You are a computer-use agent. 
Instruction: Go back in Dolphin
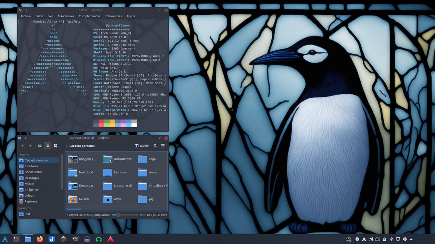click(x=23, y=146)
